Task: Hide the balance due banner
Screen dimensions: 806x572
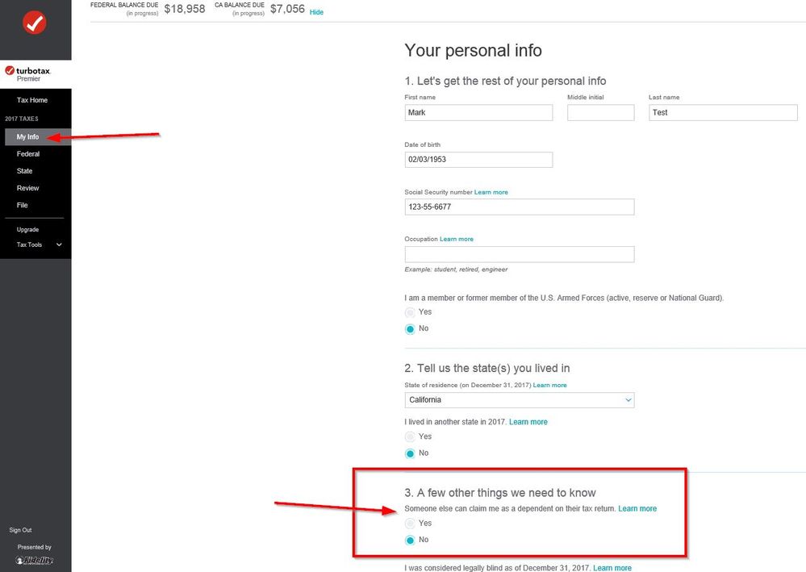Action: click(x=316, y=12)
